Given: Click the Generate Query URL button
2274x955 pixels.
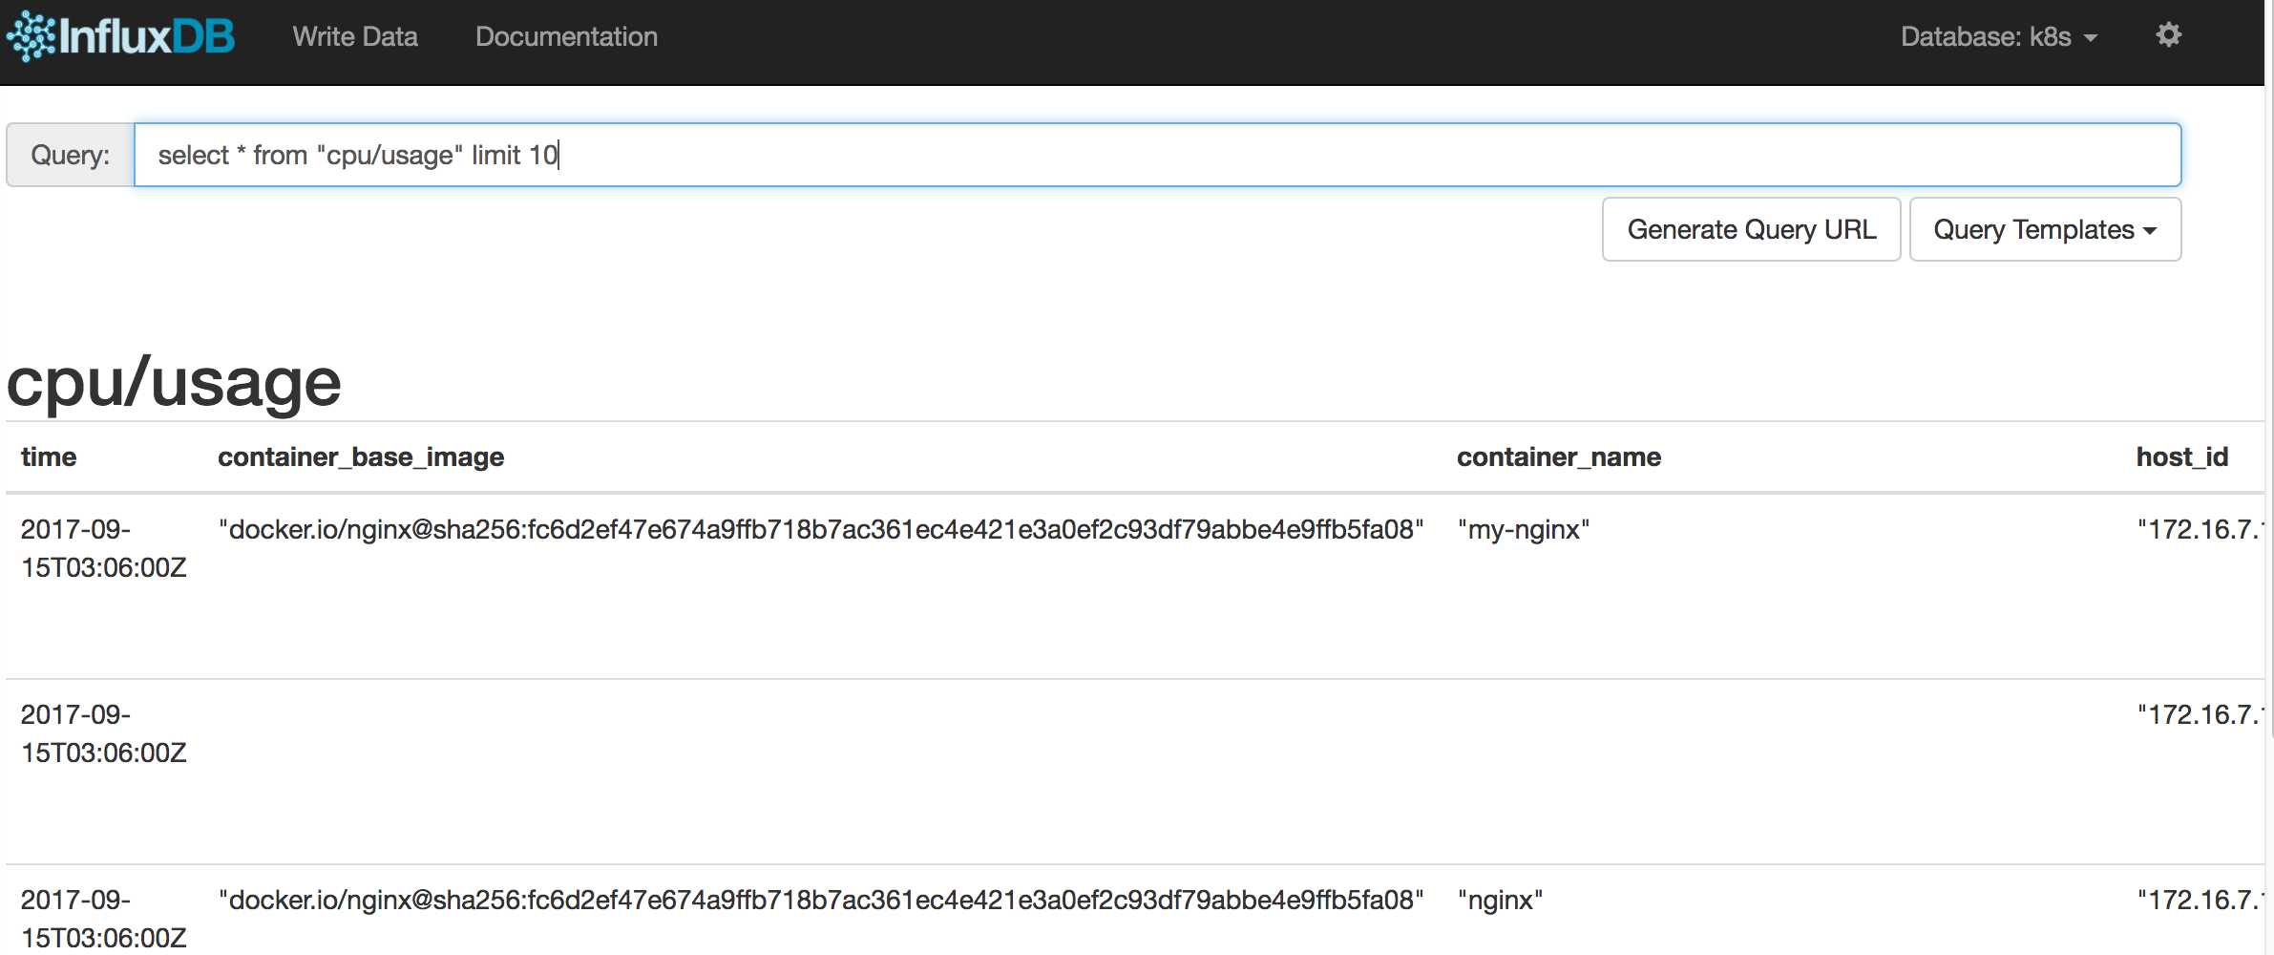Looking at the screenshot, I should [x=1751, y=229].
